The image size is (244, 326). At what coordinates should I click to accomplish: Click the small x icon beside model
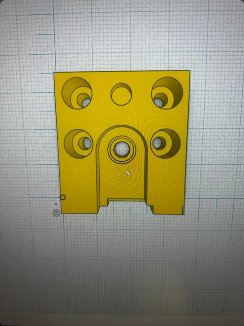56,204
